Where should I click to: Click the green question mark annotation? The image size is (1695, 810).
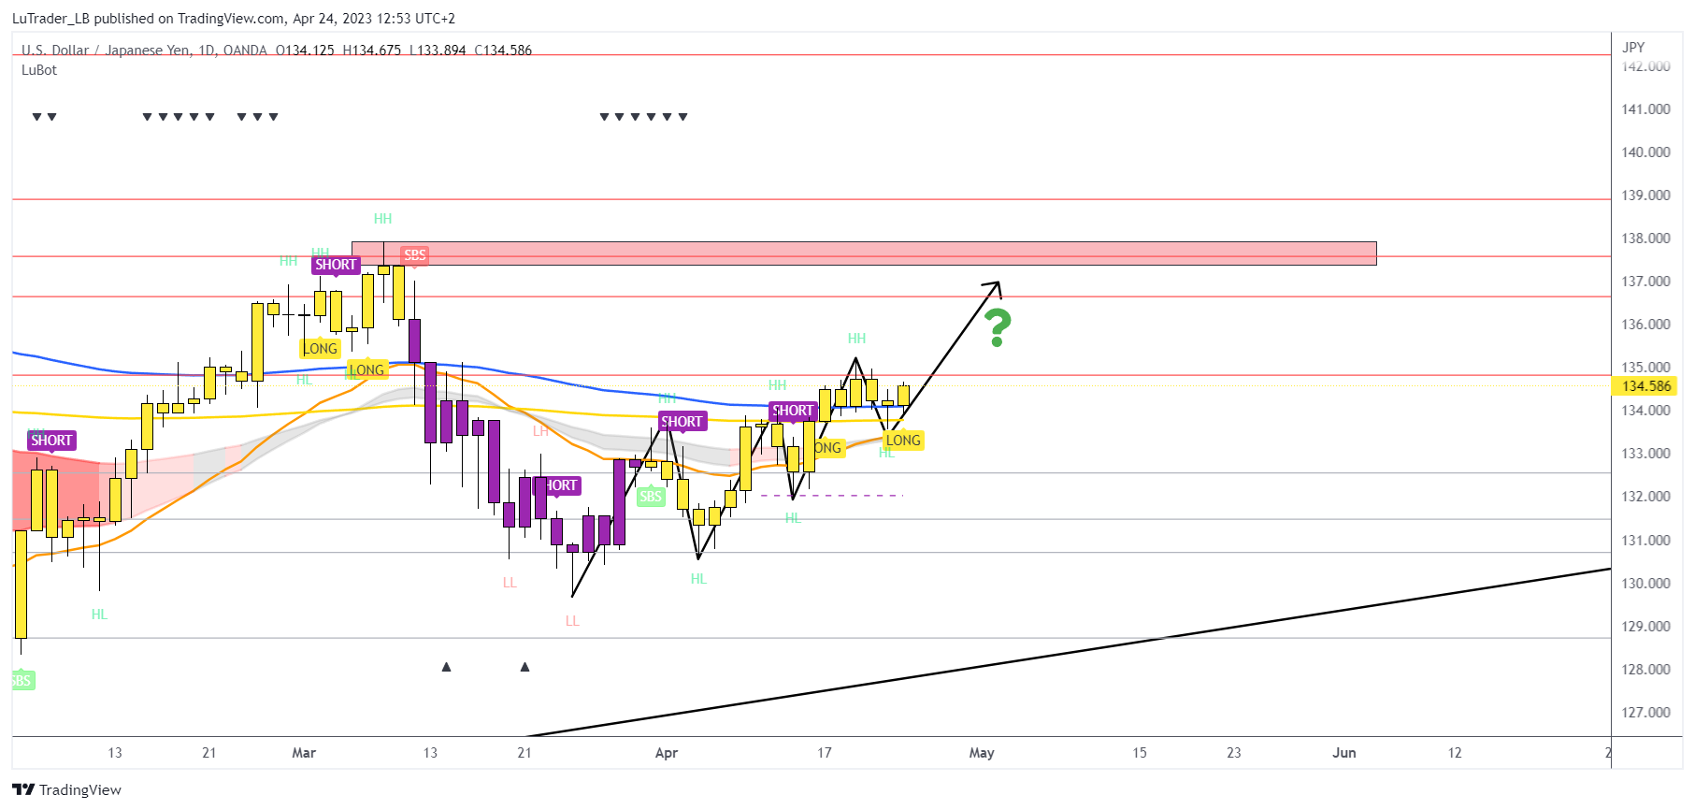998,327
